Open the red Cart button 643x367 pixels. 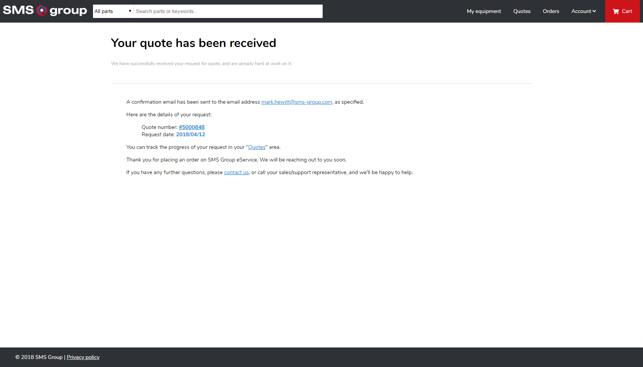click(x=622, y=11)
